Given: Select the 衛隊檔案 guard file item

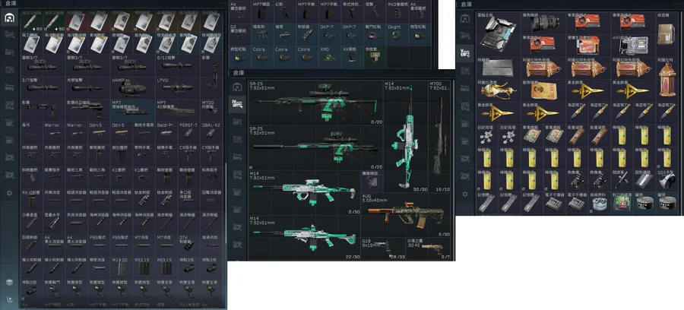Looking at the screenshot, I should 544,90.
